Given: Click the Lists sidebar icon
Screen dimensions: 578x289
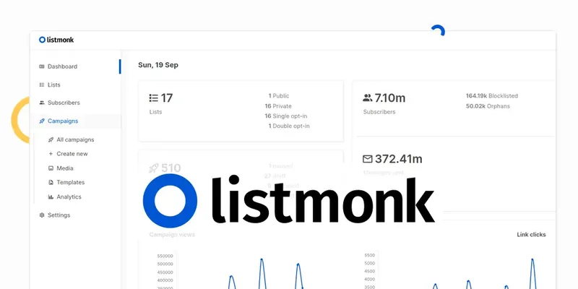Looking at the screenshot, I should (42, 85).
